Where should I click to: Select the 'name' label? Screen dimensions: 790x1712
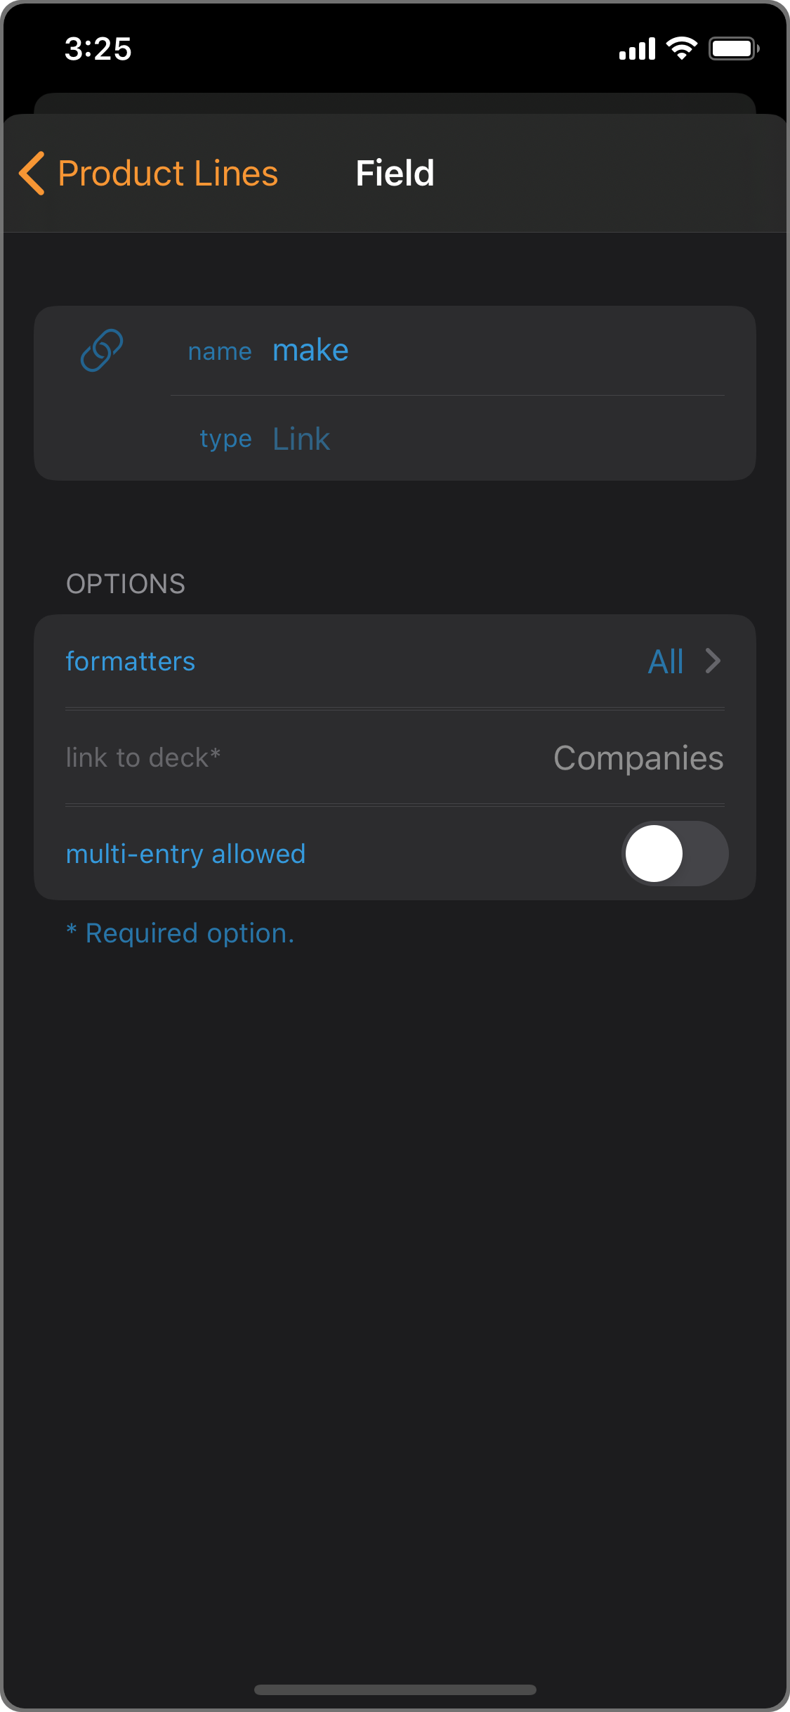(x=220, y=351)
